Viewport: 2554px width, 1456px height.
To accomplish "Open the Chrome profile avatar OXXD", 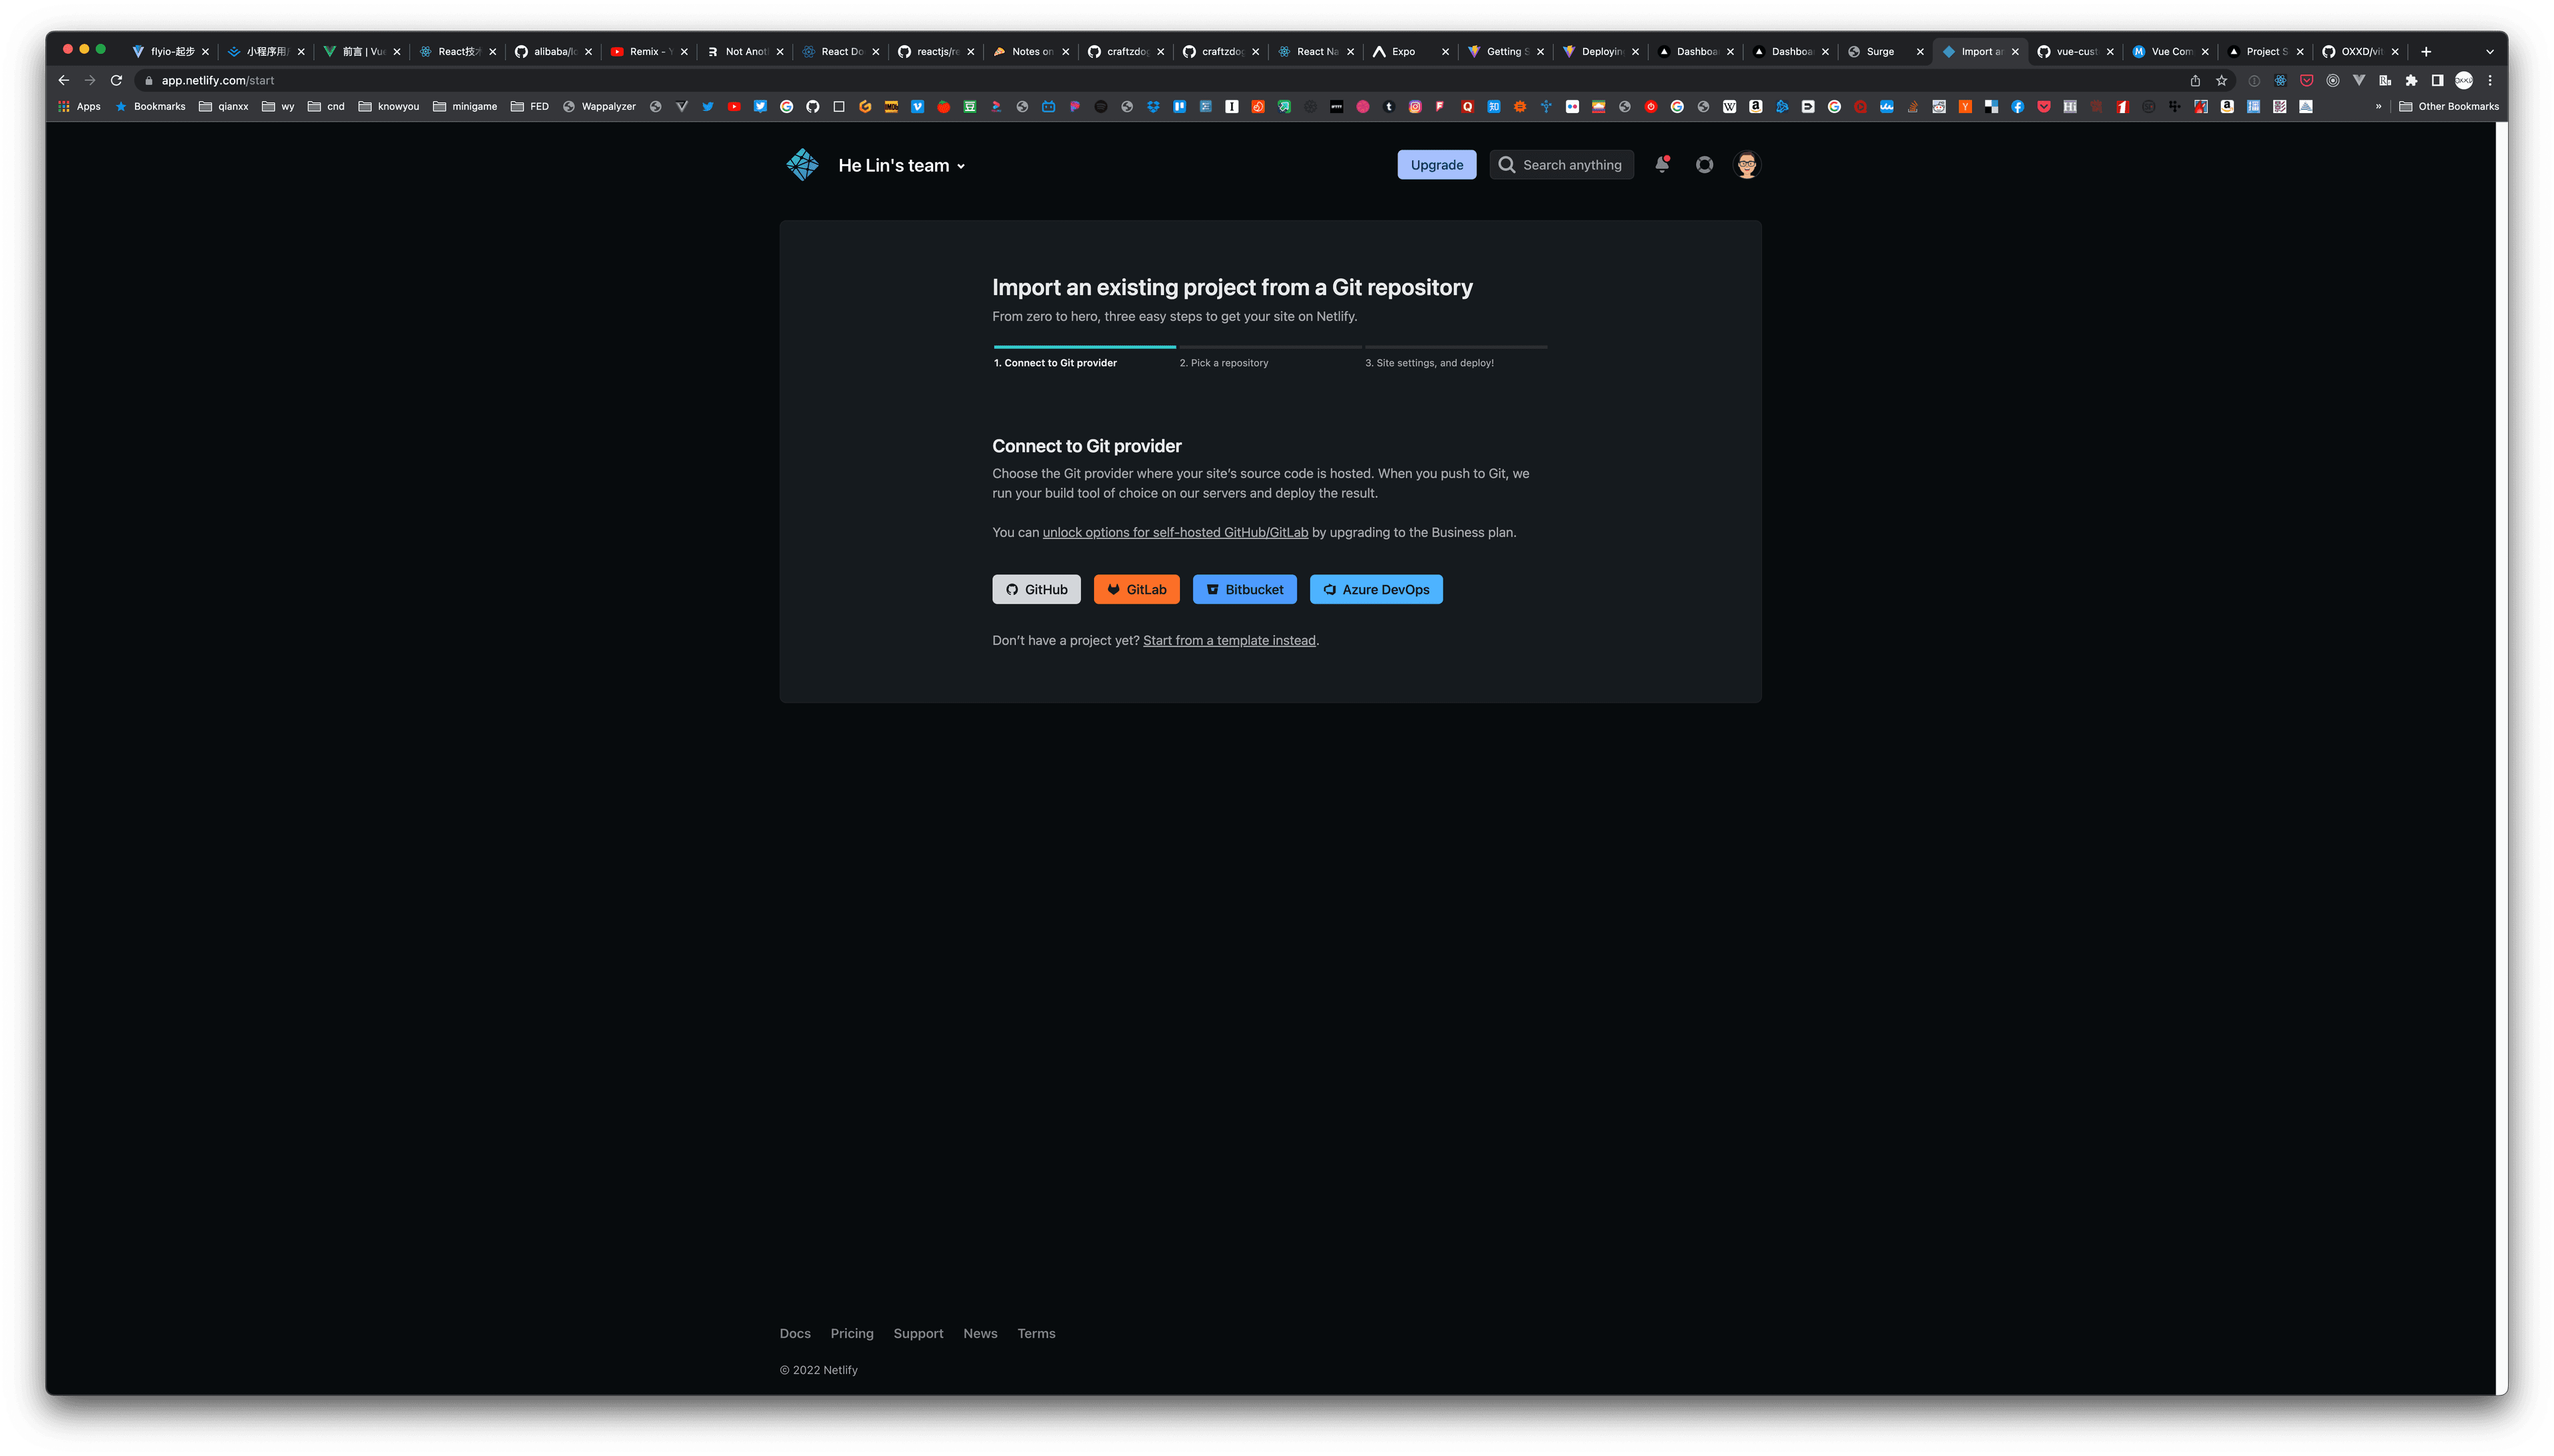I will [2463, 80].
